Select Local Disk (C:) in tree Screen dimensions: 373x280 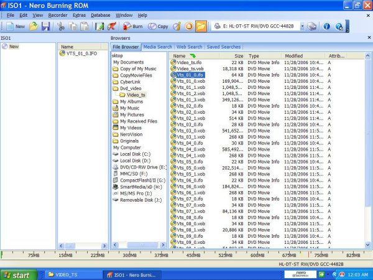pos(132,154)
